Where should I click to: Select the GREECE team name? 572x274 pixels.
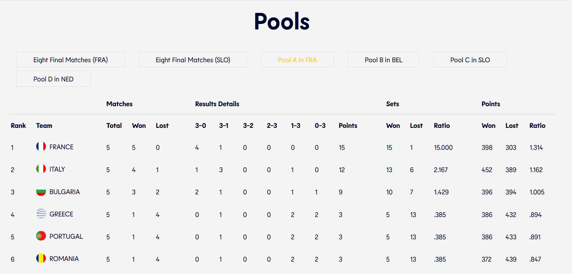61,214
